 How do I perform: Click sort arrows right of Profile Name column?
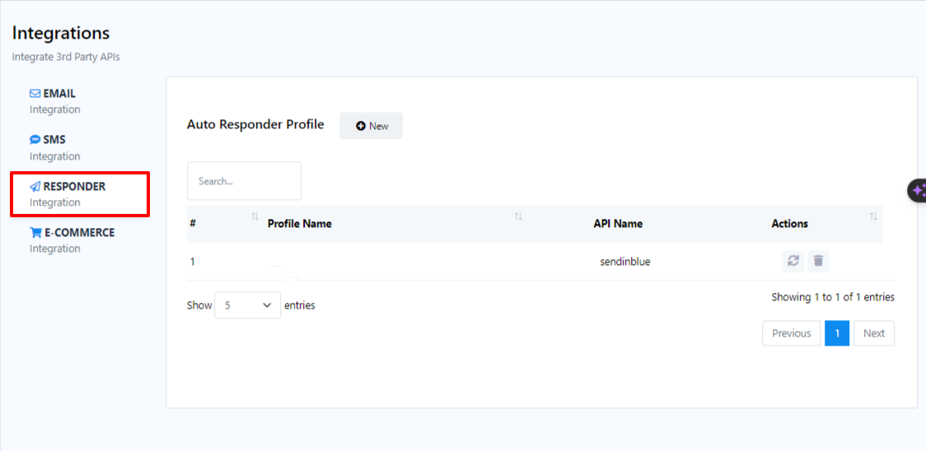coord(518,216)
